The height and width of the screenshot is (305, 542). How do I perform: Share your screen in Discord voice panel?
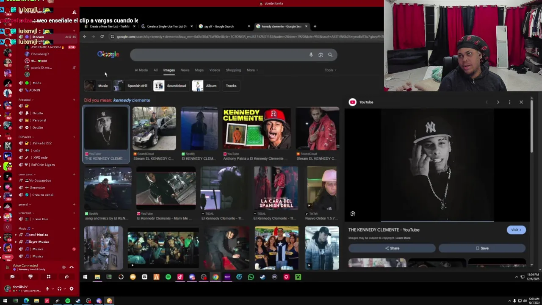(x=30, y=277)
